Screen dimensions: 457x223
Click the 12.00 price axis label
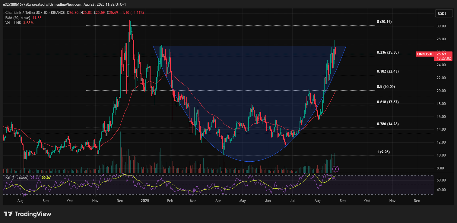click(x=442, y=142)
